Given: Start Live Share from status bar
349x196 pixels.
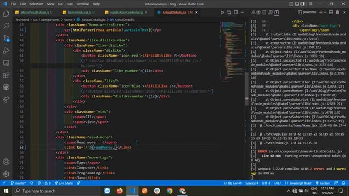Looking at the screenshot, I should (64, 183).
